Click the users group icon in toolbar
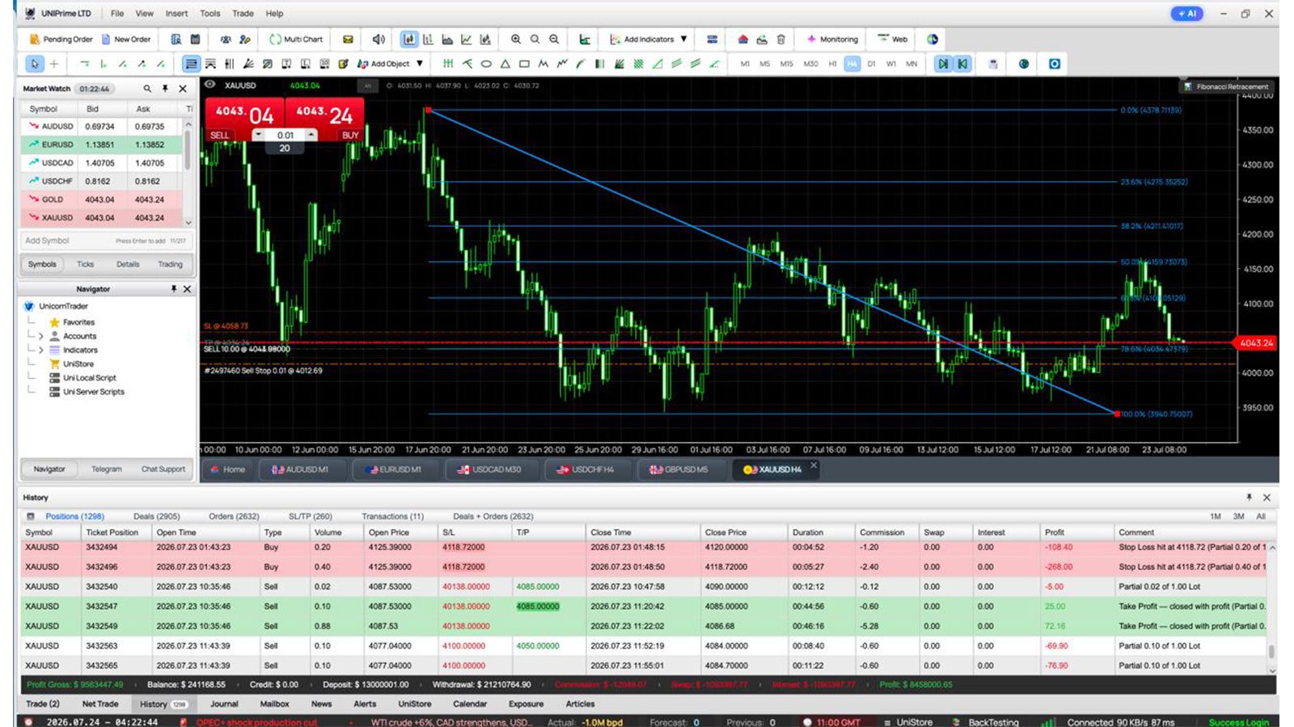Viewport: 1294px width, 727px height. coord(226,39)
